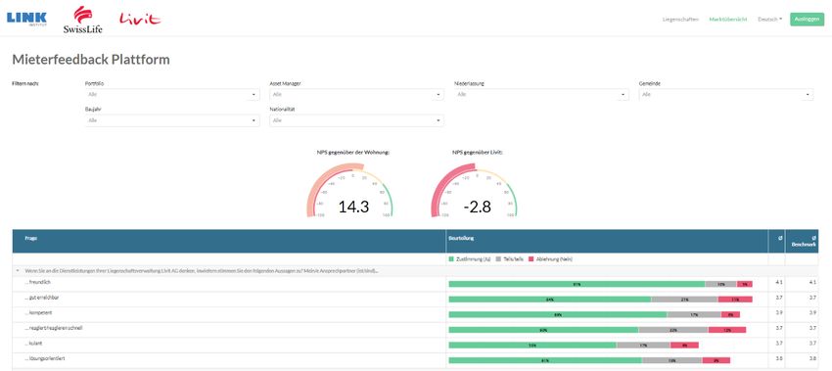Open the Liegenschaften navigation item

tap(680, 20)
